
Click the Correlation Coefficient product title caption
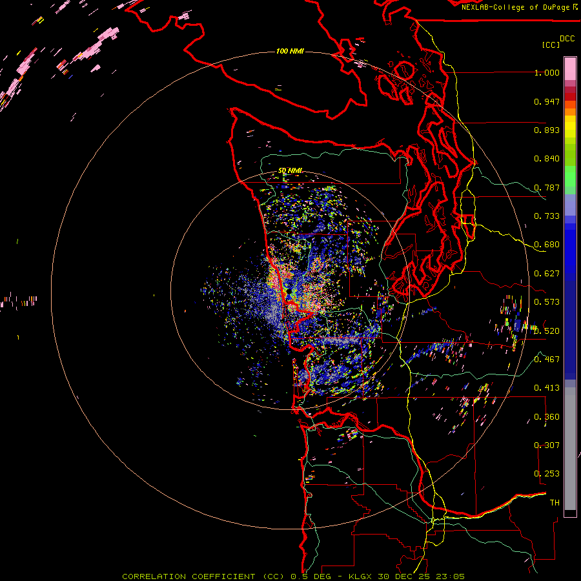293,576
